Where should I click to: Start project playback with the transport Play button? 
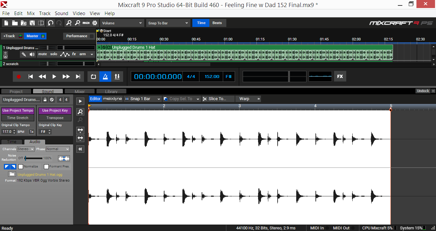54,76
